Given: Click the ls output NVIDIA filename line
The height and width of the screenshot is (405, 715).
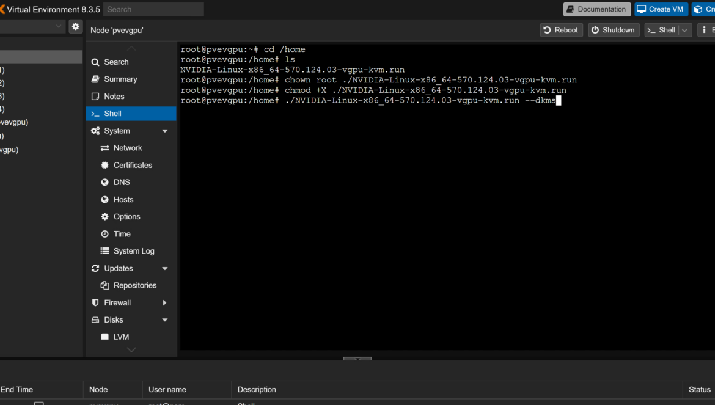Looking at the screenshot, I should pos(292,70).
